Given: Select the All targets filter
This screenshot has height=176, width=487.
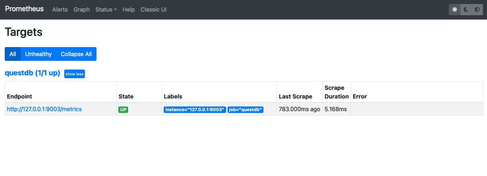Looking at the screenshot, I should click(x=13, y=54).
